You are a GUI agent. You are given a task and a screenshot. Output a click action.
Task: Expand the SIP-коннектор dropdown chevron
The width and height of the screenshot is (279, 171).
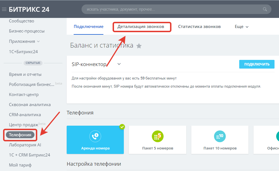tap(119, 64)
